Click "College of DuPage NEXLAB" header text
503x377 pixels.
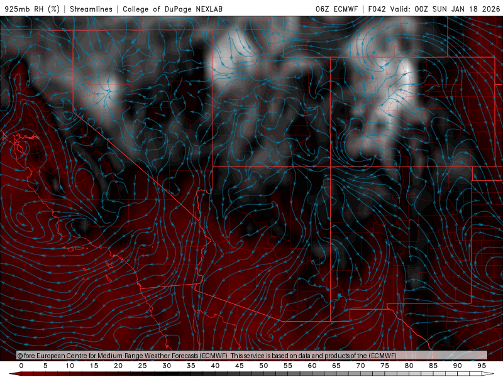[x=172, y=9]
